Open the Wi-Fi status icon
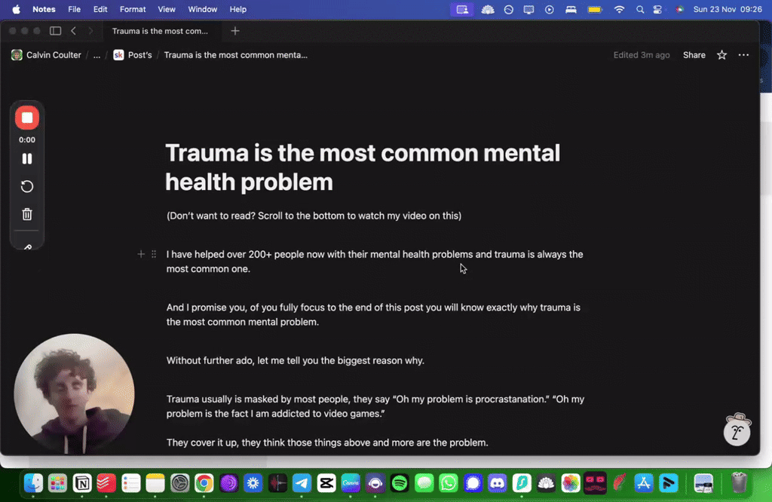The width and height of the screenshot is (772, 502). (x=619, y=10)
